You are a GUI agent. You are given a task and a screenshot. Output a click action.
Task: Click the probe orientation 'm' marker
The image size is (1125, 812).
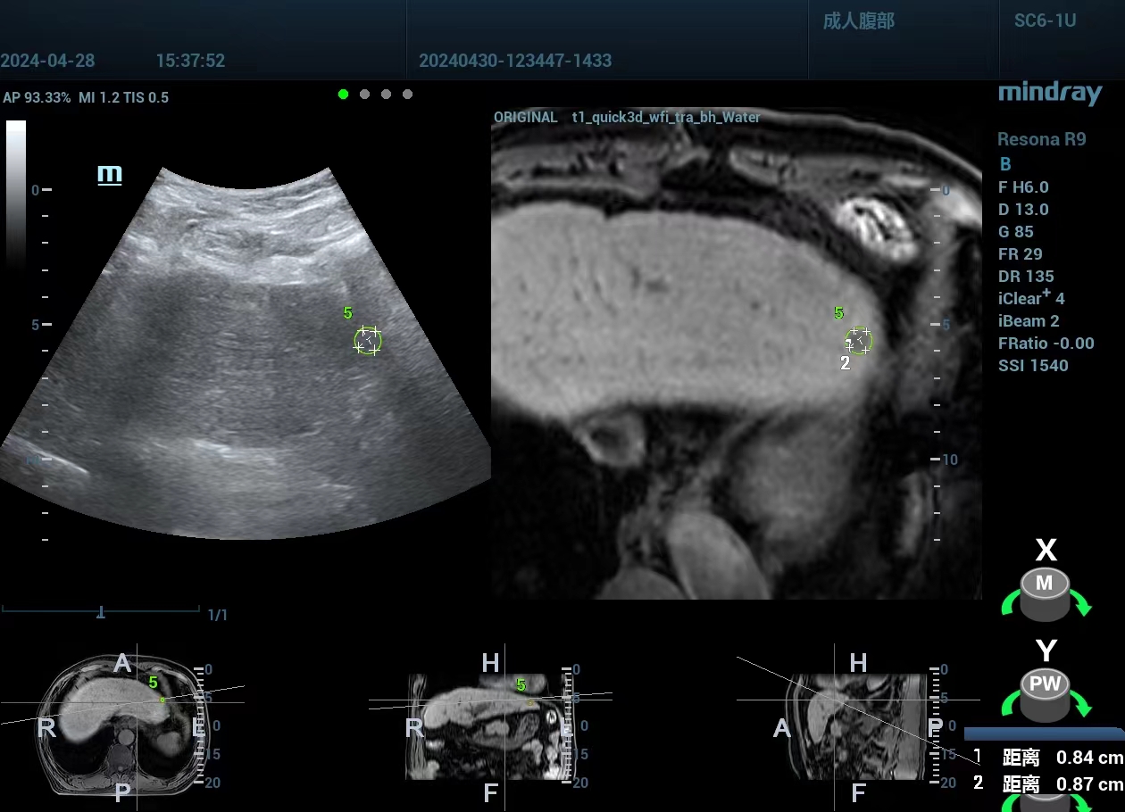110,174
